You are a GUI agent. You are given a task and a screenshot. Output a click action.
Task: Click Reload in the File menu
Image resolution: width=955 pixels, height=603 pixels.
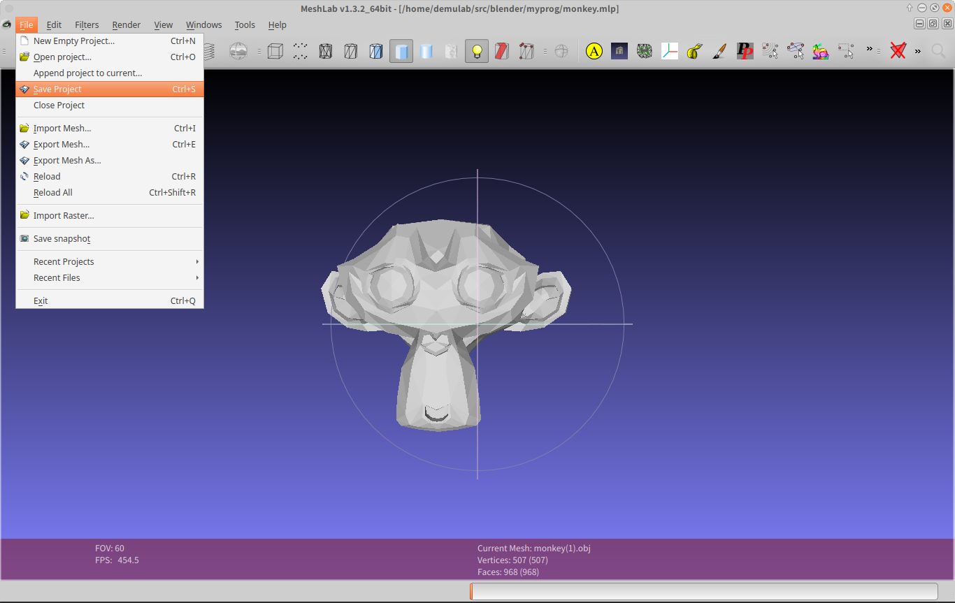pos(110,176)
